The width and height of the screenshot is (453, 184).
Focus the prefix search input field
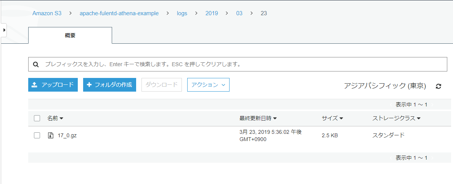[x=244, y=65]
